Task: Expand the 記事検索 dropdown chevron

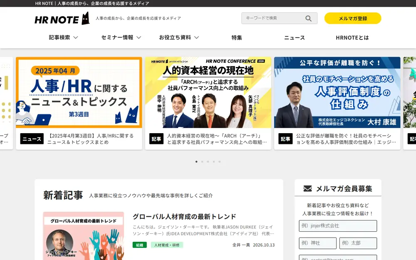Action: point(76,37)
